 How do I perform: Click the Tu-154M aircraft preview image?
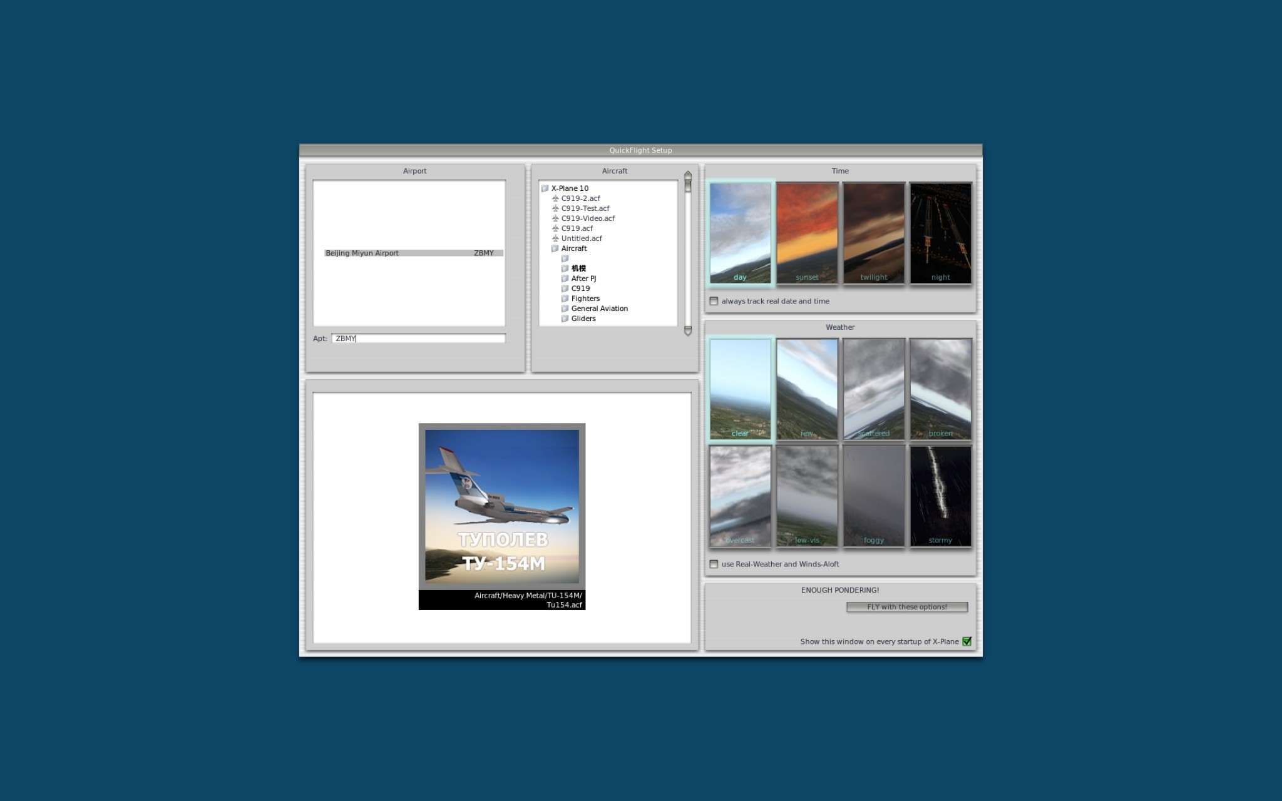(502, 506)
